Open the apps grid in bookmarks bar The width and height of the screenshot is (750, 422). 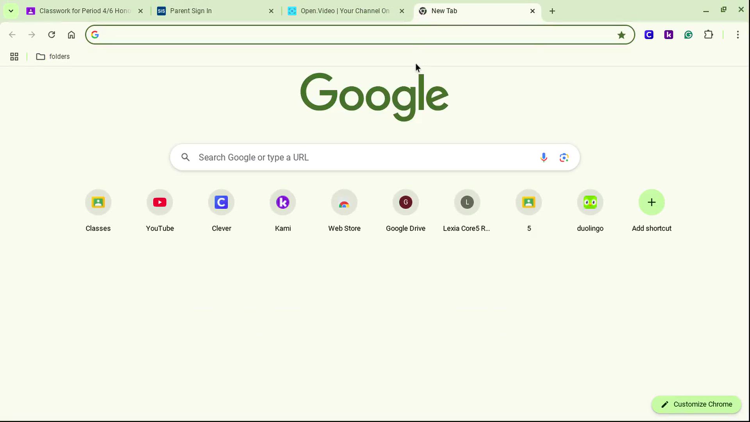coord(14,57)
